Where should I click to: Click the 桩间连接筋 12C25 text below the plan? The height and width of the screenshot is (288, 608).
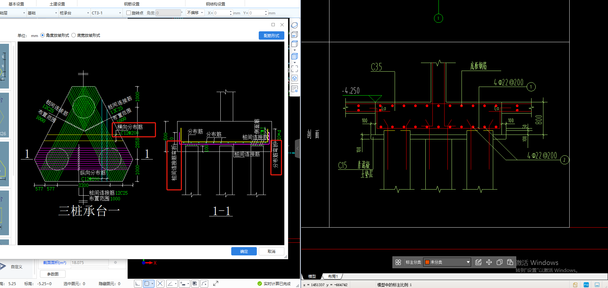tap(108, 193)
